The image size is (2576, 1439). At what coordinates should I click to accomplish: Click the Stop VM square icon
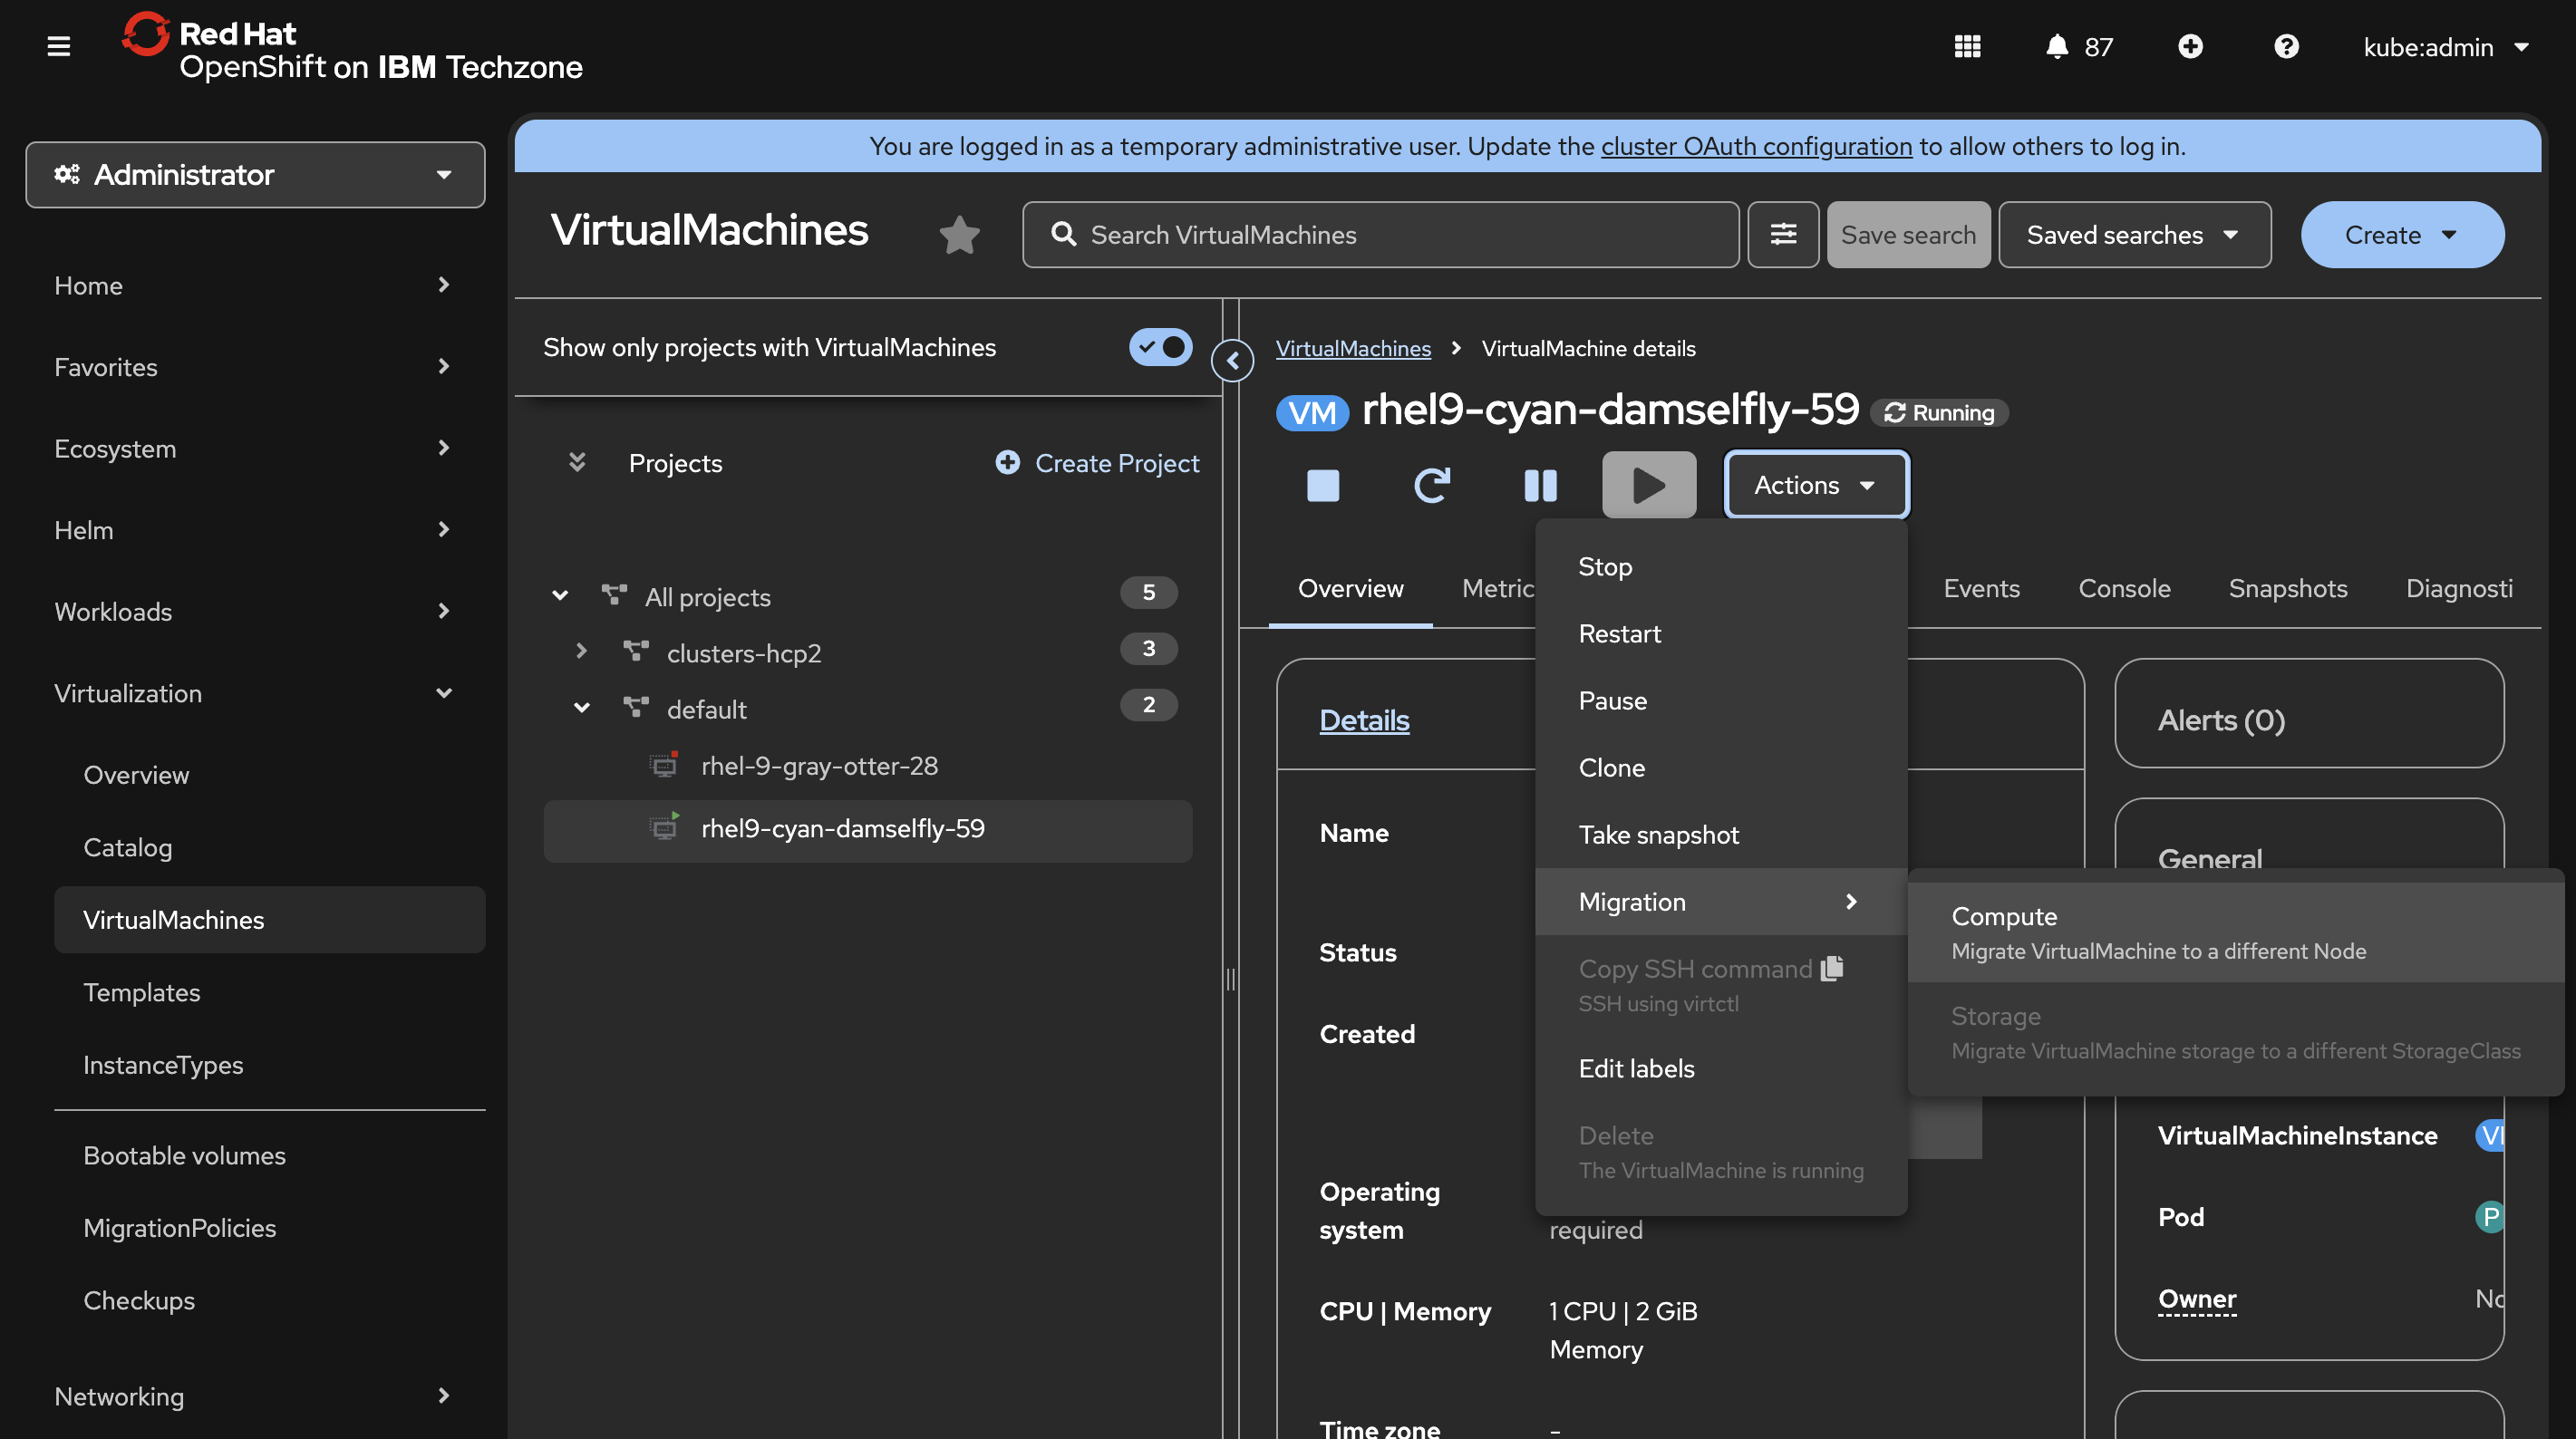coord(1322,485)
